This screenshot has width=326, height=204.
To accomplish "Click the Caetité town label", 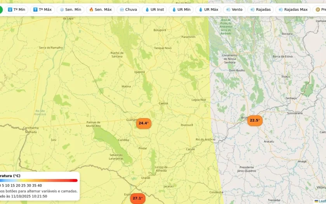I will tap(163, 103).
